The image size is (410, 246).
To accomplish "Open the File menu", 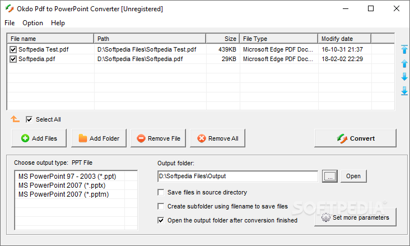I will pyautogui.click(x=10, y=23).
